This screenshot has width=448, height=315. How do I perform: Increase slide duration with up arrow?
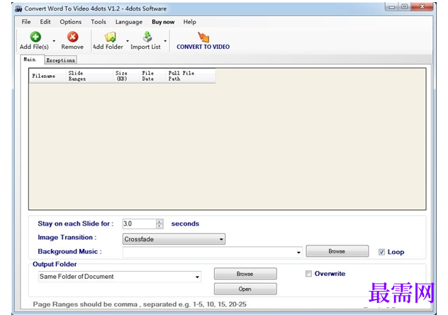coord(159,221)
